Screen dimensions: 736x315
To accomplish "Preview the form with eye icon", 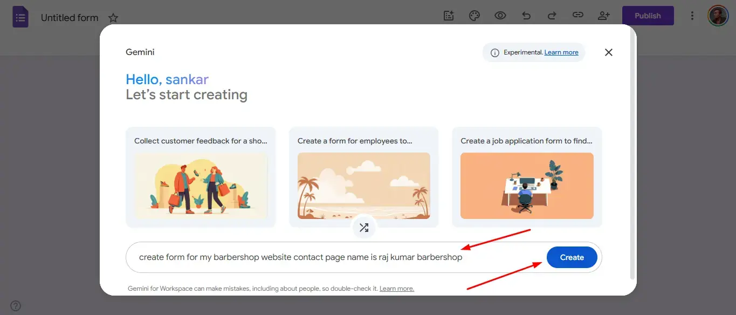I will (500, 16).
